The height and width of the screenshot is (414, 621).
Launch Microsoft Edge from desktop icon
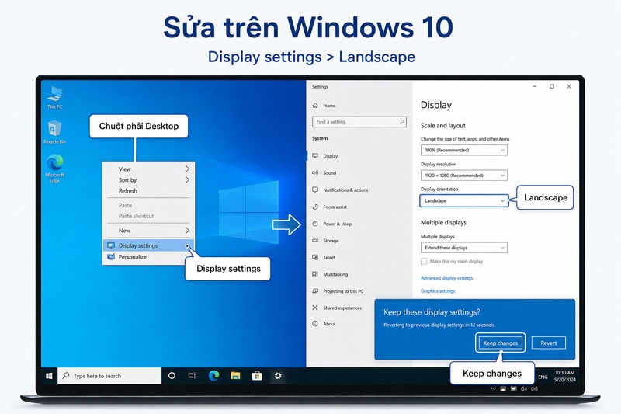click(x=54, y=169)
